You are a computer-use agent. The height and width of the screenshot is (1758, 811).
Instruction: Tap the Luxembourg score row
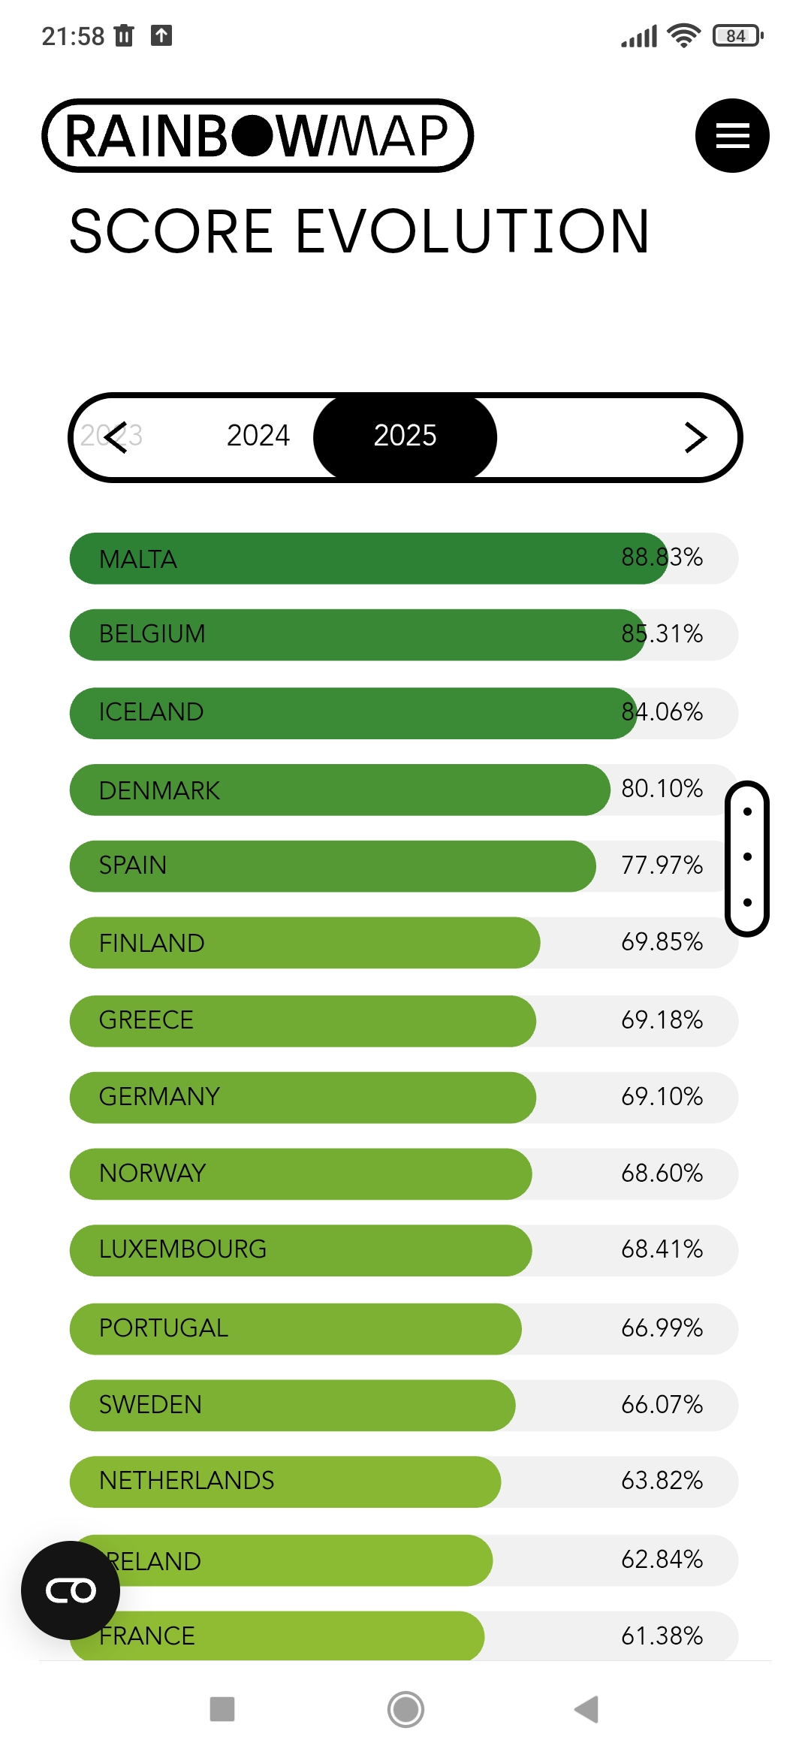point(404,1250)
